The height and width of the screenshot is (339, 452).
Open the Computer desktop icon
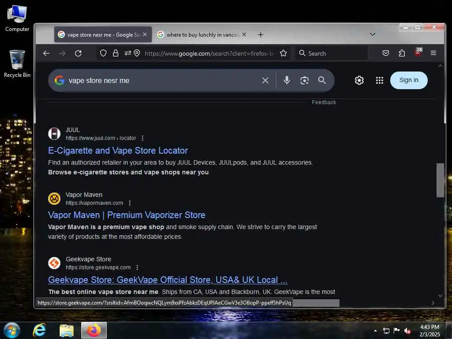tap(17, 18)
